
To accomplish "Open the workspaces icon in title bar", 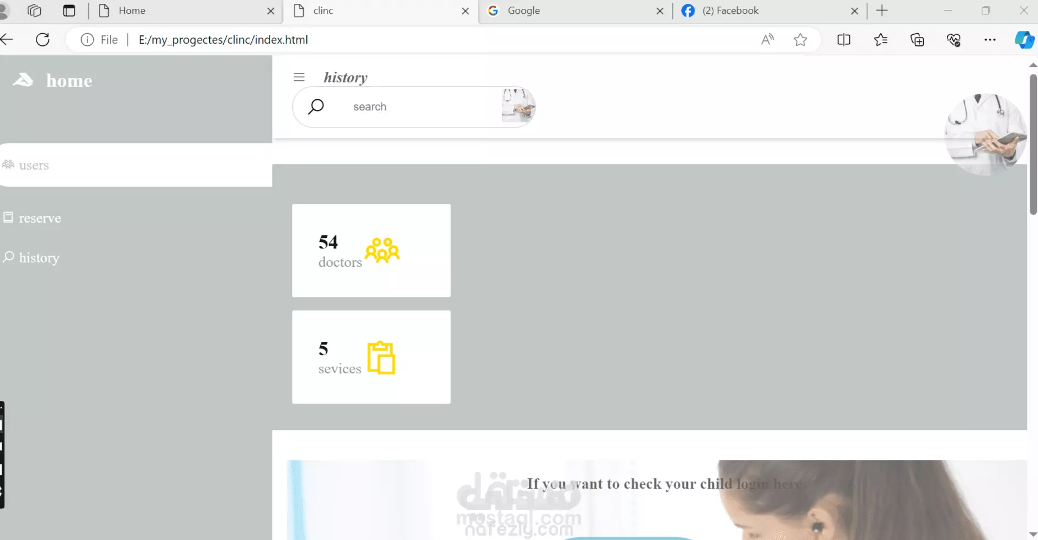I will (x=34, y=10).
